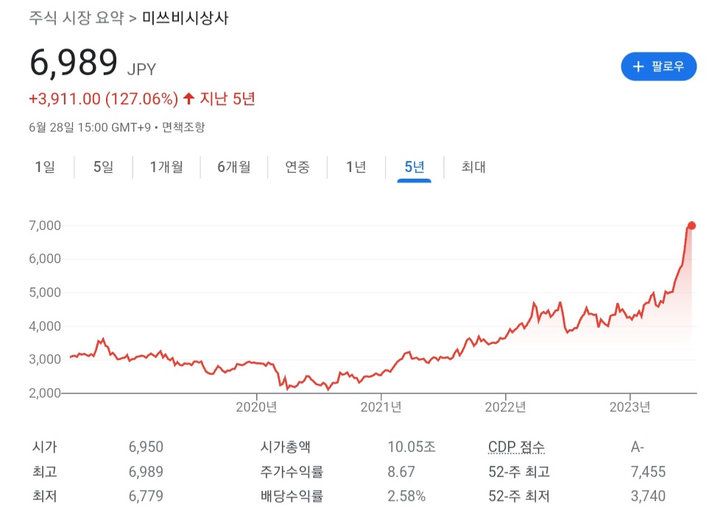Click the red up arrow icon

188,98
